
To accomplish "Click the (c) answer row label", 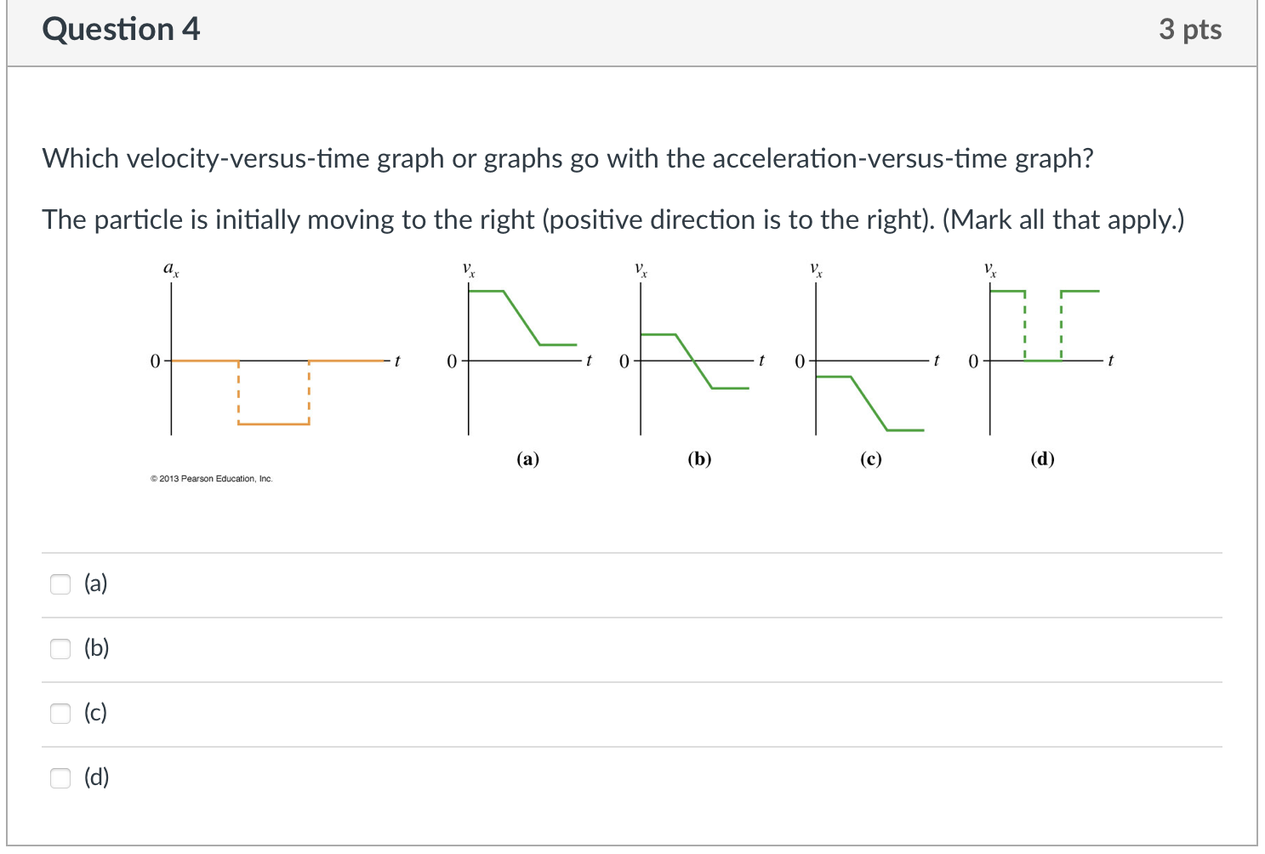I will pos(94,713).
